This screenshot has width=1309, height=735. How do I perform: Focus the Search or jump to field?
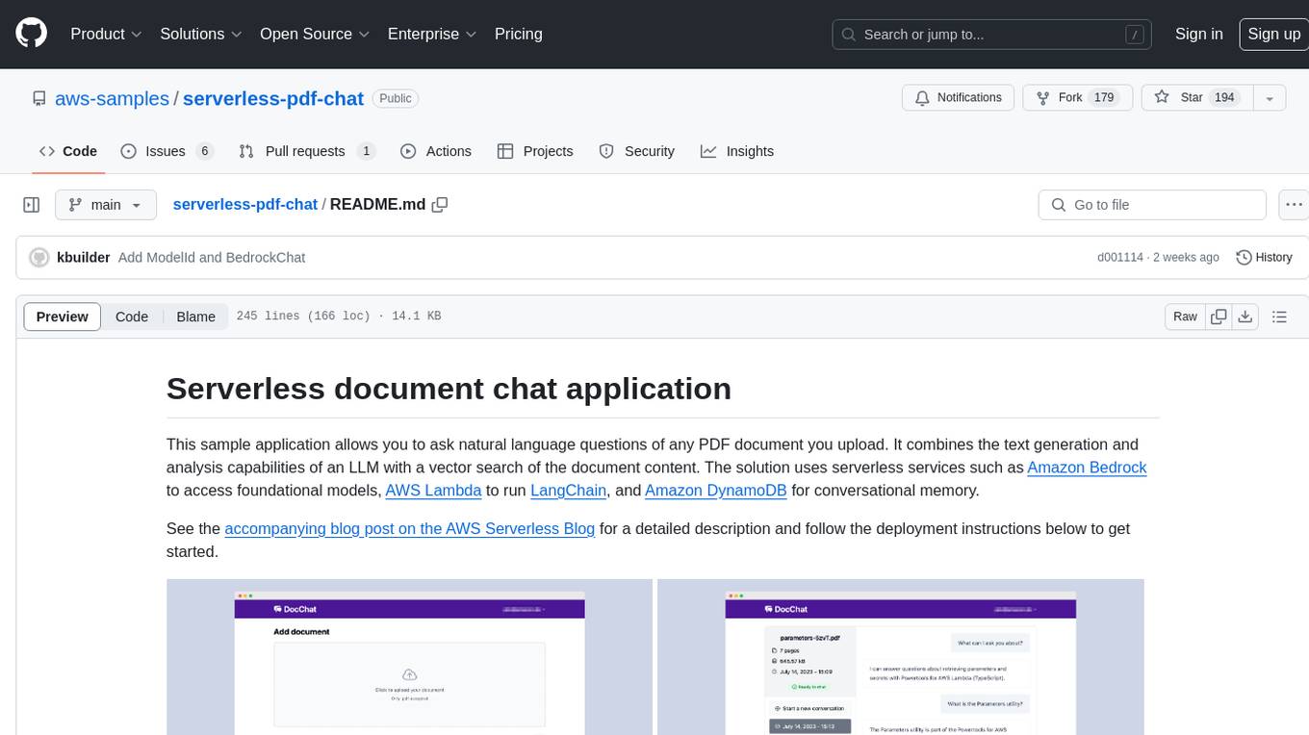[x=992, y=35]
